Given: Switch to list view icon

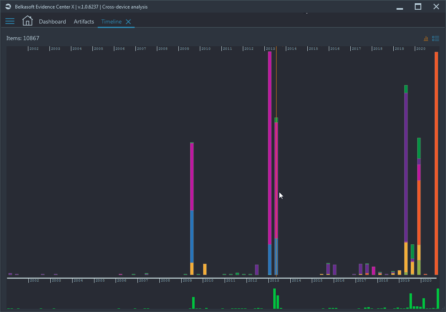Looking at the screenshot, I should coord(435,38).
